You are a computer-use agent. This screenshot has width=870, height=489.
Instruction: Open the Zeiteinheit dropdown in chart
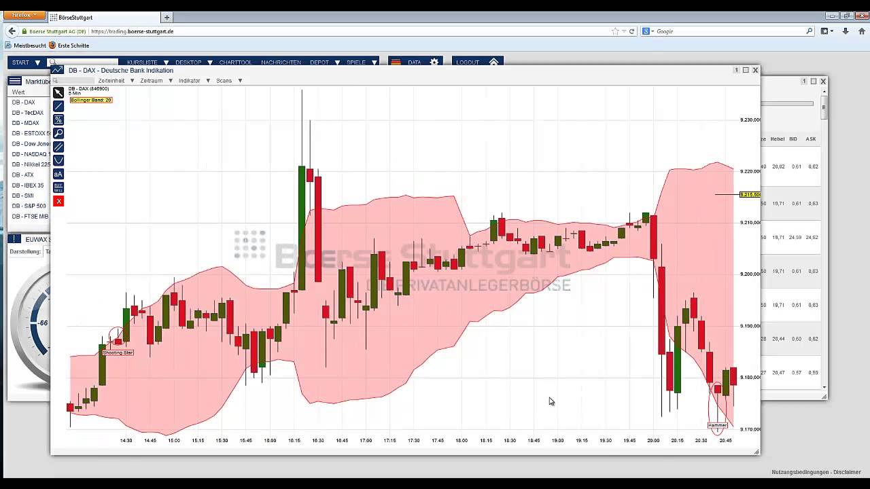[115, 81]
